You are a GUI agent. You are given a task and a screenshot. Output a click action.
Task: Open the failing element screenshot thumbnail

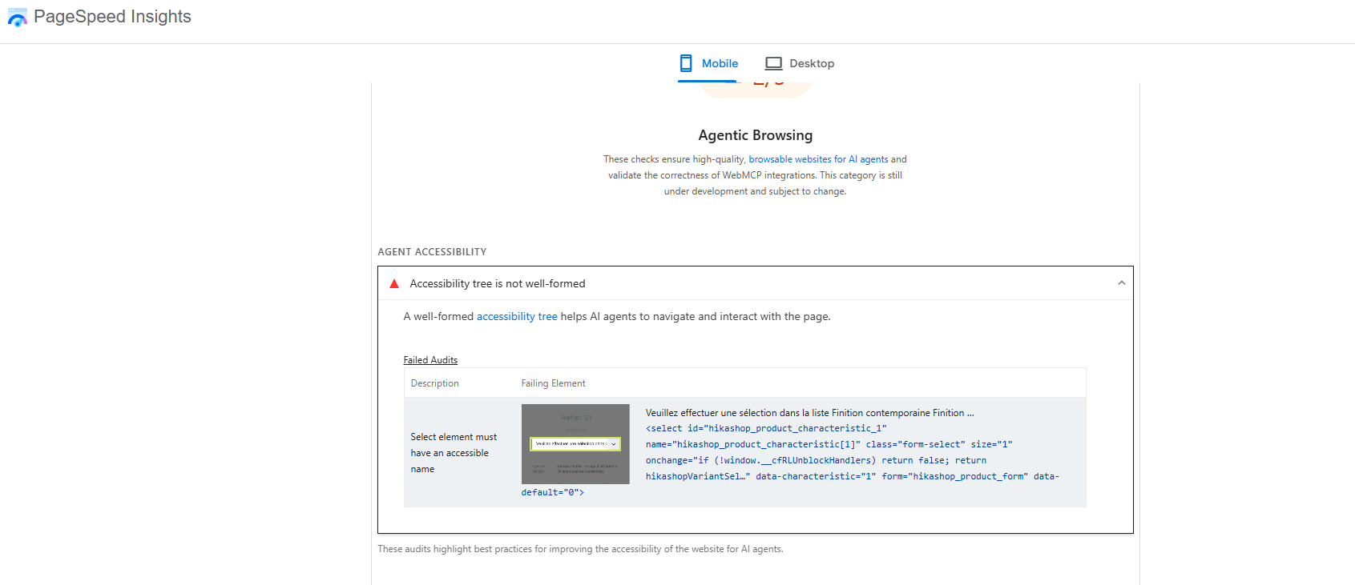click(575, 444)
